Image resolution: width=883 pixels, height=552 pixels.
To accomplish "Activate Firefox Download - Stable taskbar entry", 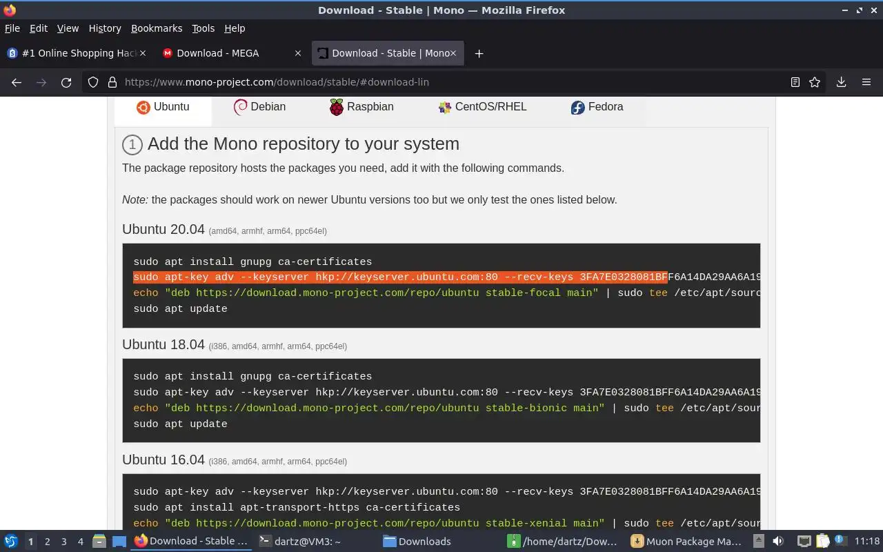I will tap(191, 542).
